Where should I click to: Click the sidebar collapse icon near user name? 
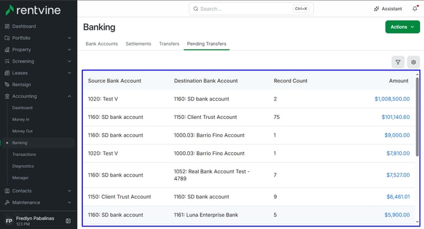(x=68, y=221)
